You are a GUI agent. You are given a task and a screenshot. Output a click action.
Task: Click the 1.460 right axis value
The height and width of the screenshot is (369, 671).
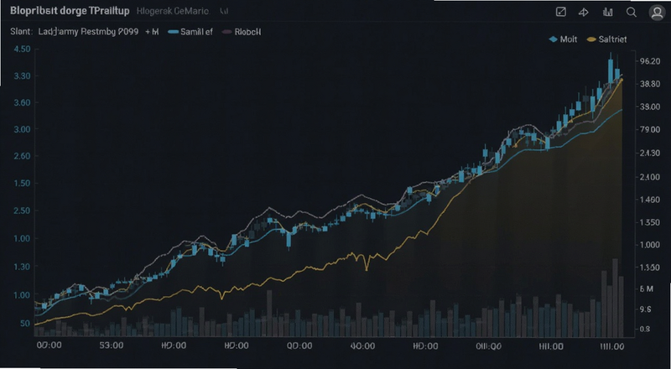pos(651,200)
